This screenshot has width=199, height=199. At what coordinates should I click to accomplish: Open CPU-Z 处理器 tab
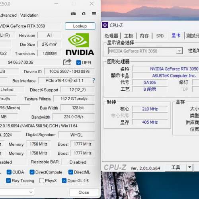pyautogui.click(x=111, y=36)
